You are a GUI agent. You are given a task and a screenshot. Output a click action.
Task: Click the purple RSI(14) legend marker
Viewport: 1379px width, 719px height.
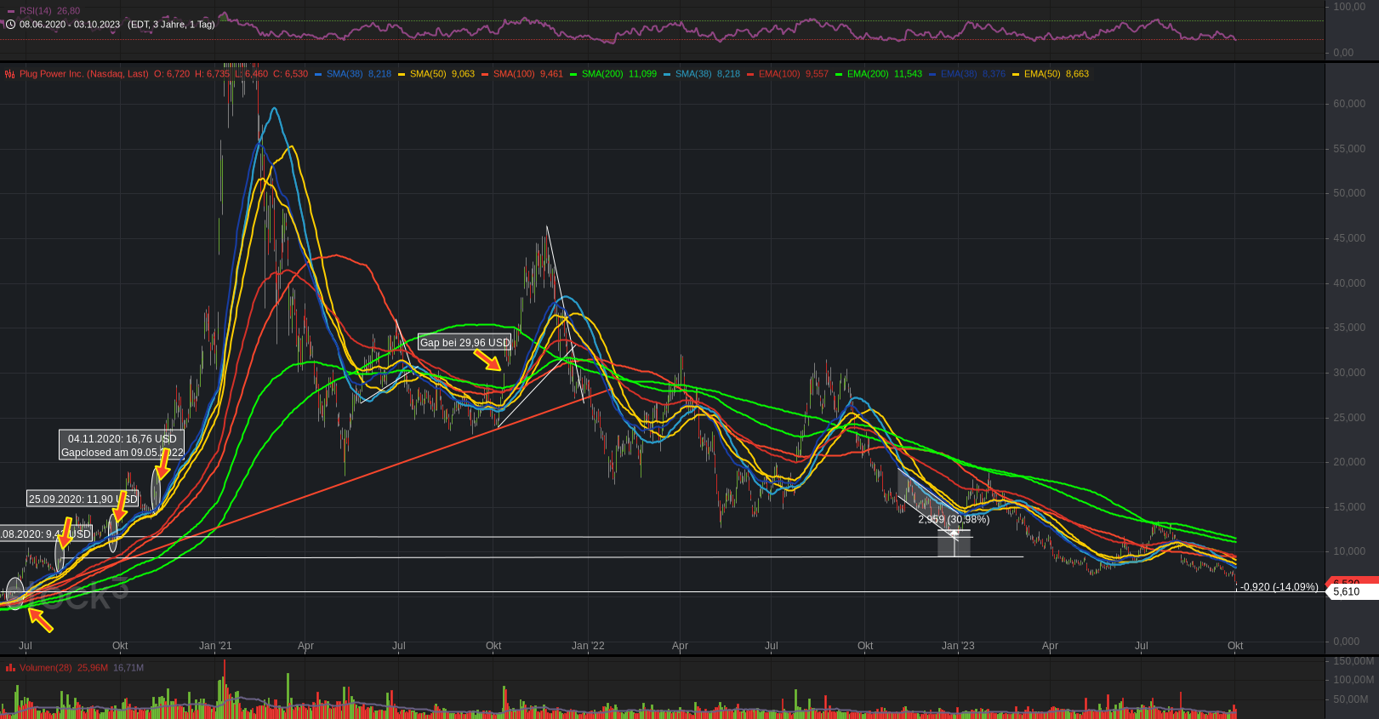10,11
